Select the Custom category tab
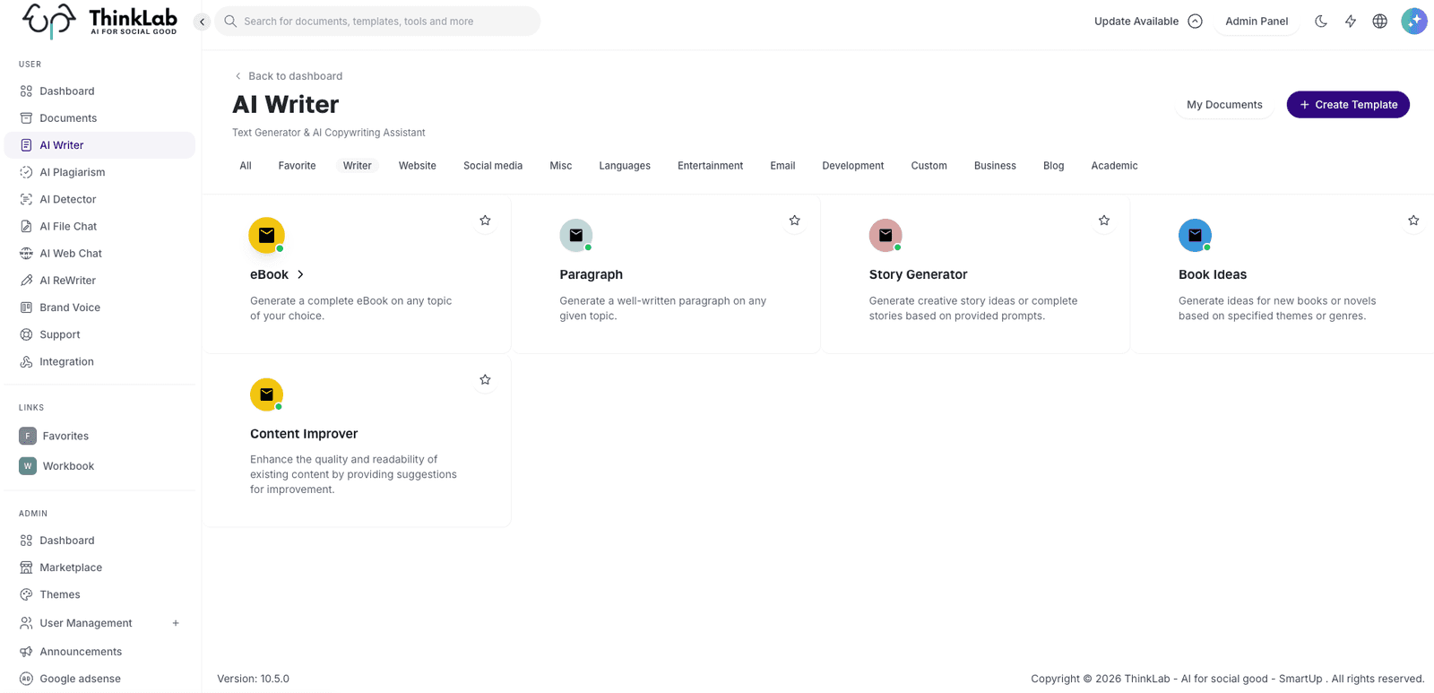The height and width of the screenshot is (693, 1434). click(x=929, y=166)
